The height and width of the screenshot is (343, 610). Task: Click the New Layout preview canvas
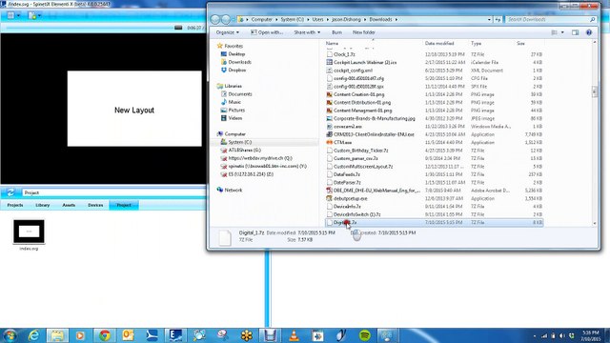click(x=134, y=109)
